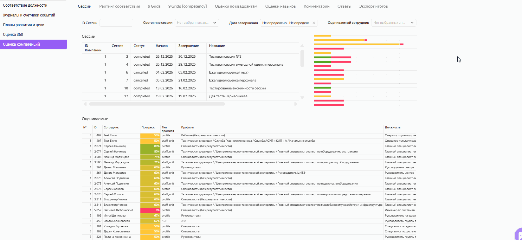Open the Экспорт итогов tab
The height and width of the screenshot is (240, 522).
pos(373,6)
